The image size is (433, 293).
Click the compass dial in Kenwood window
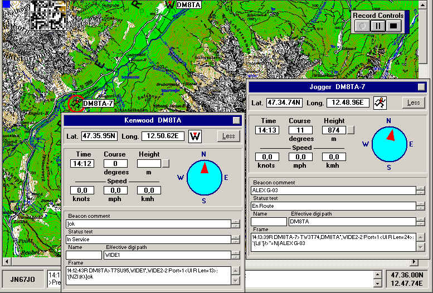pyautogui.click(x=204, y=177)
